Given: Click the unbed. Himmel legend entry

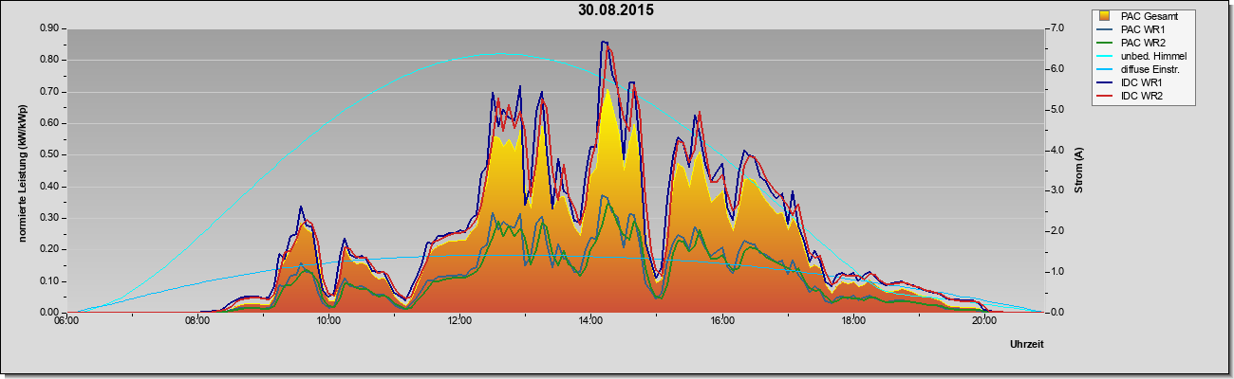Looking at the screenshot, I should (1143, 56).
